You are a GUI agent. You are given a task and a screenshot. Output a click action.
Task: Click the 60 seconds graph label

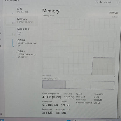click(x=47, y=76)
